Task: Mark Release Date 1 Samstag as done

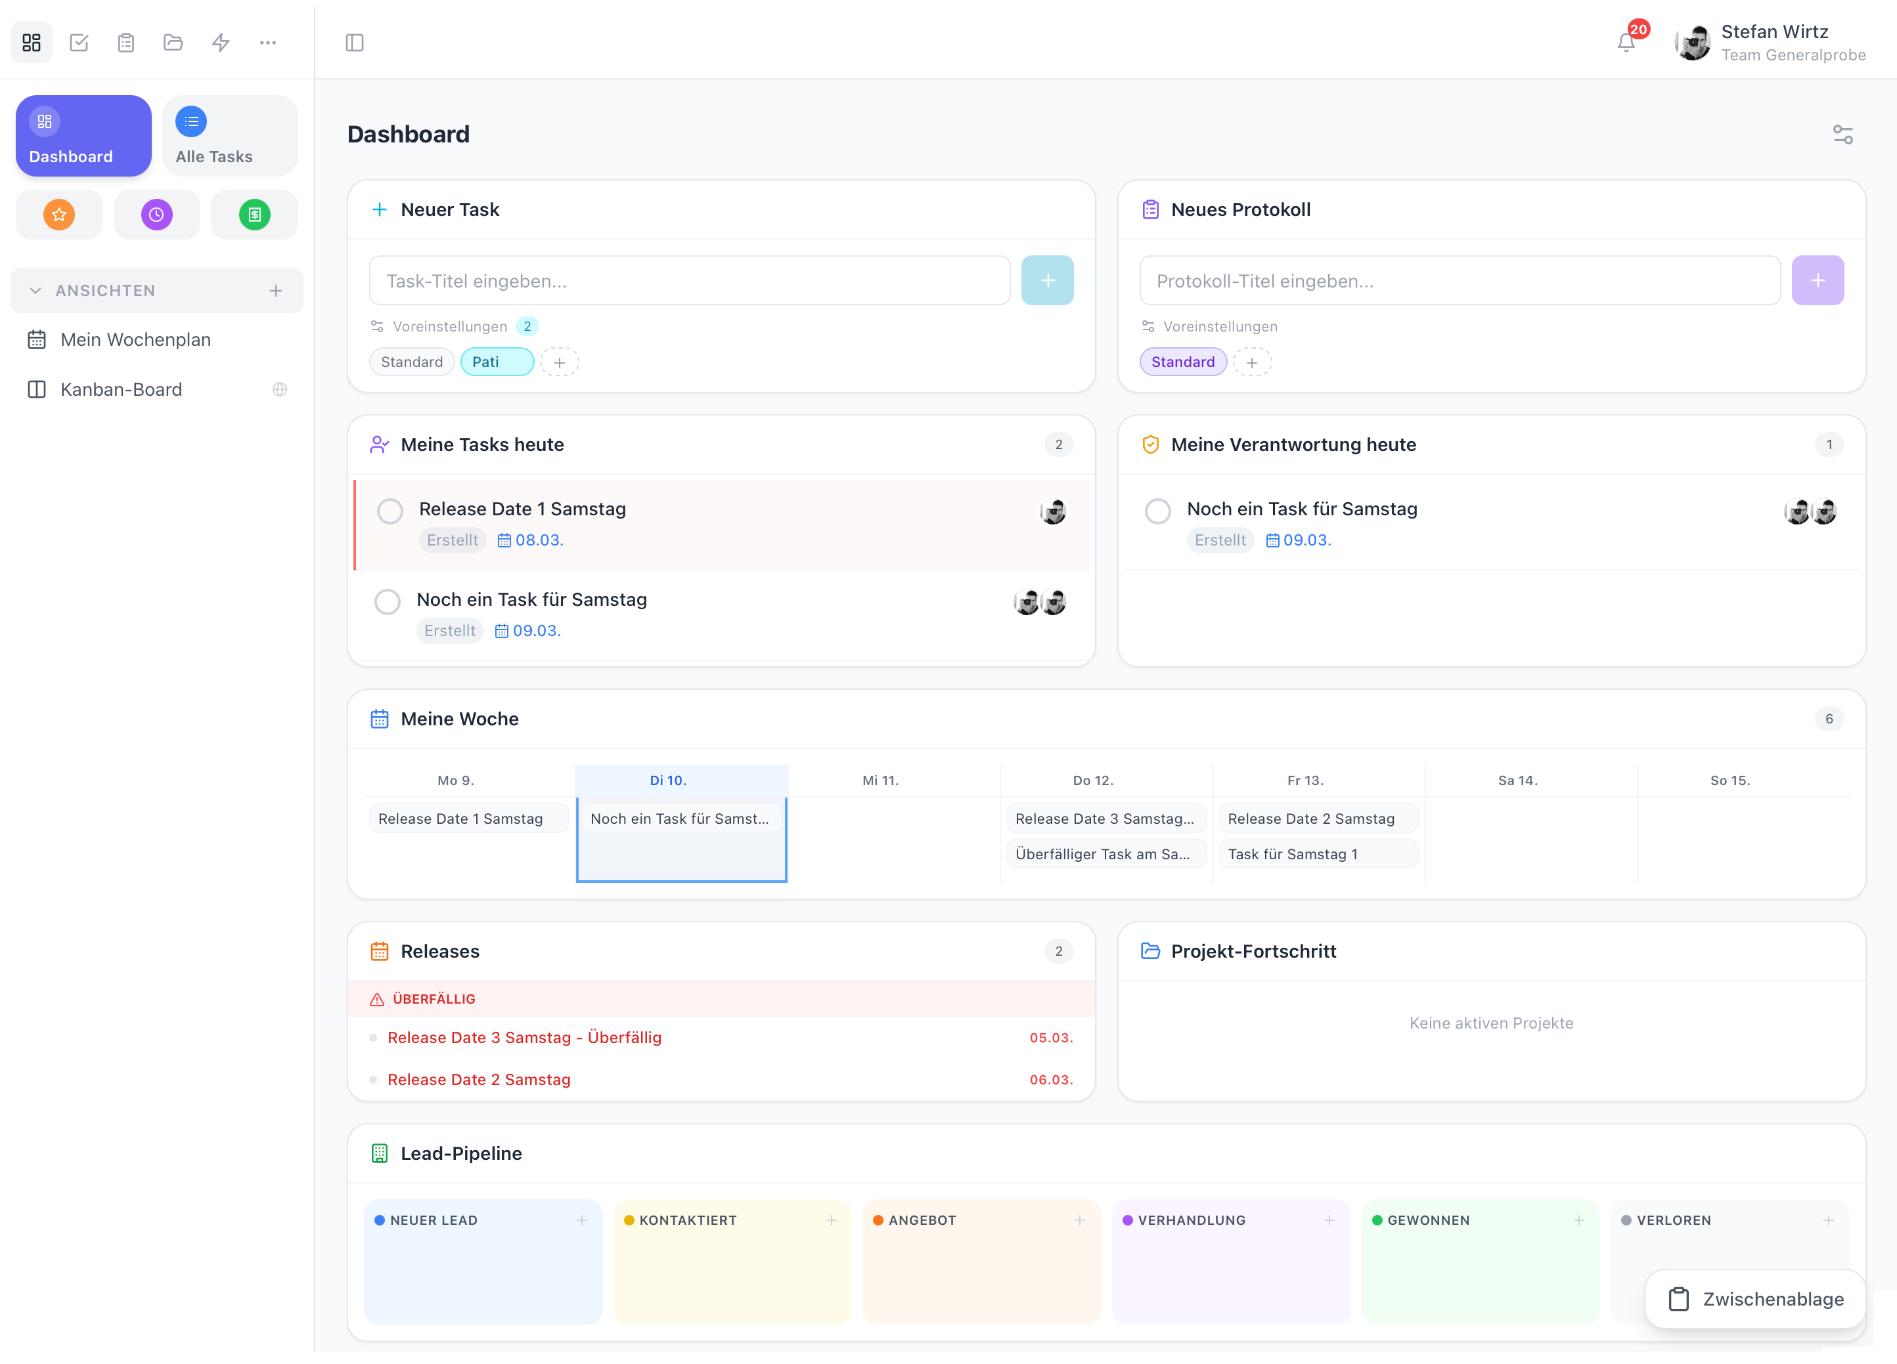Action: tap(390, 511)
